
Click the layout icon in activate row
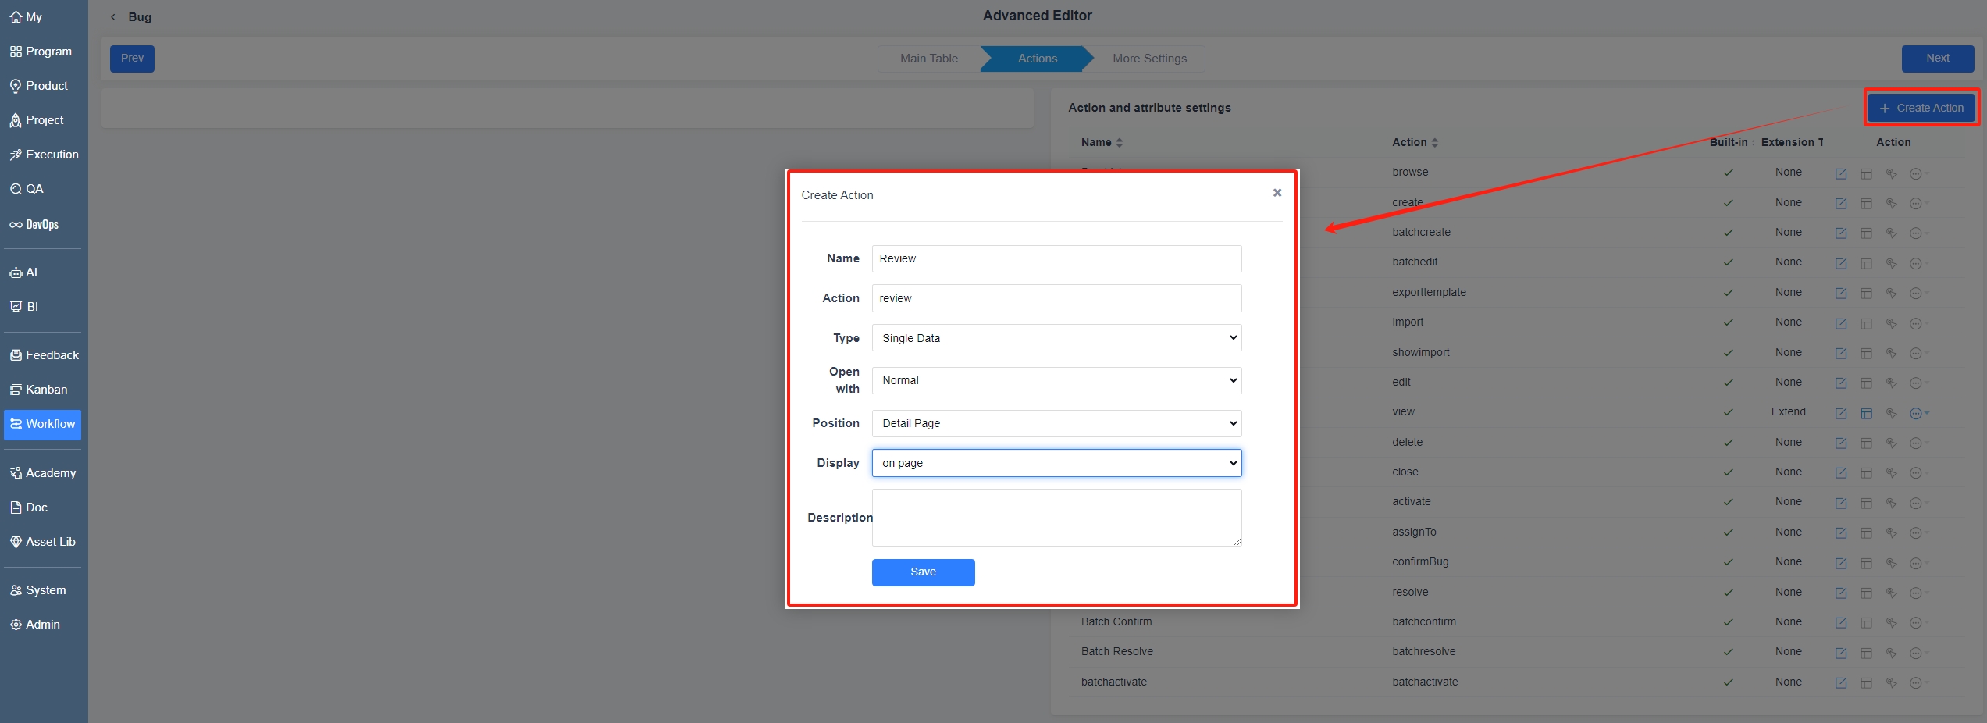click(1866, 503)
